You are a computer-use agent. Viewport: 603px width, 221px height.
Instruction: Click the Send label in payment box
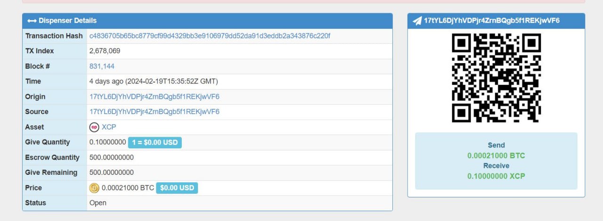point(496,145)
